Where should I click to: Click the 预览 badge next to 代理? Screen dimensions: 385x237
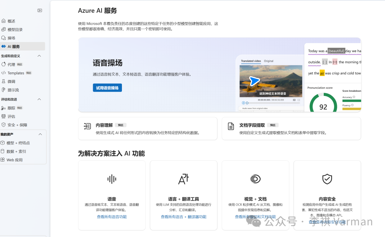pyautogui.click(x=20, y=65)
